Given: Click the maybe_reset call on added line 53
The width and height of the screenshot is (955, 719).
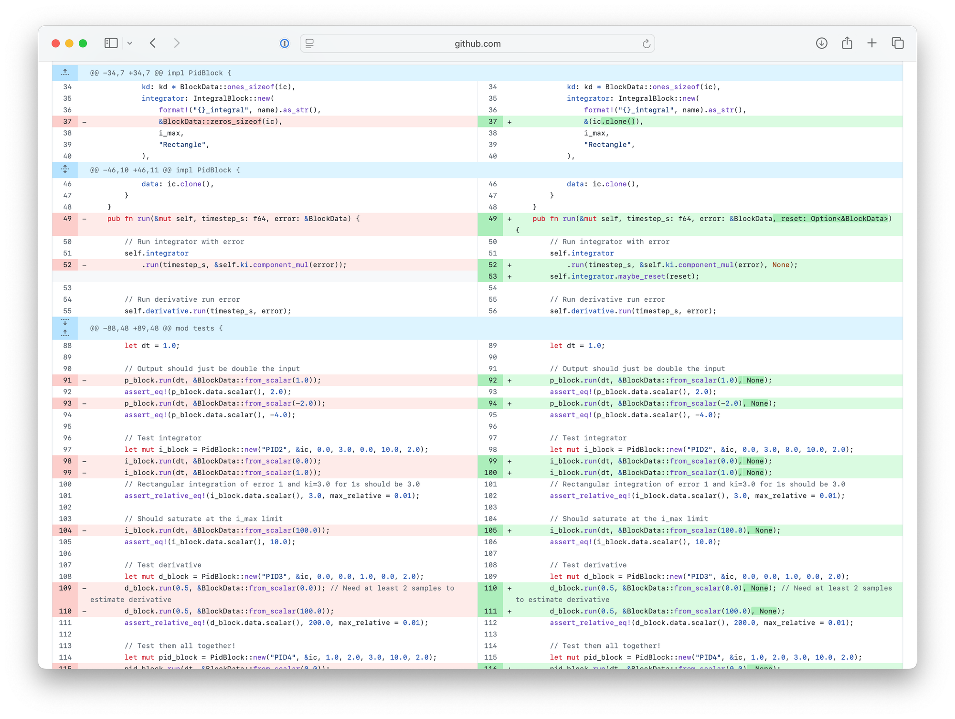Looking at the screenshot, I should pyautogui.click(x=641, y=276).
